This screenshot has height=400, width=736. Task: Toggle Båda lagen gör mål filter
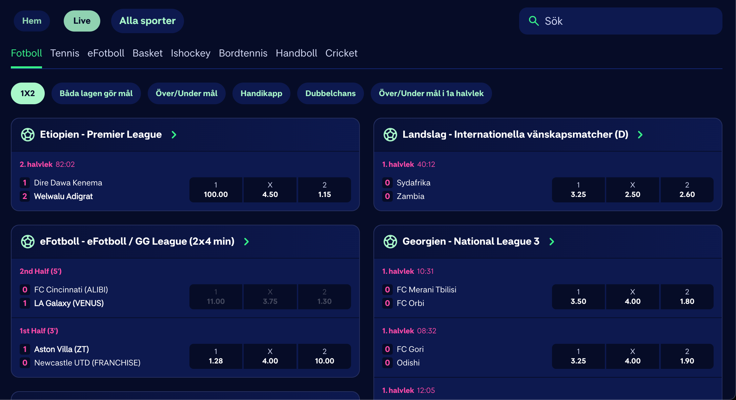tap(96, 93)
